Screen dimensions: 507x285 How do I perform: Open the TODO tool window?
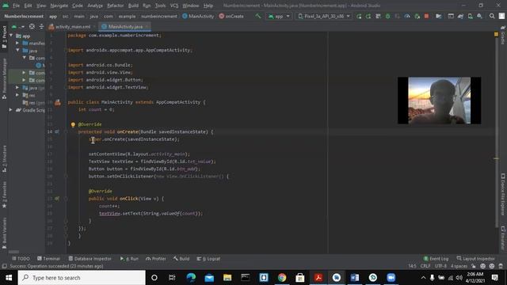pos(21,259)
